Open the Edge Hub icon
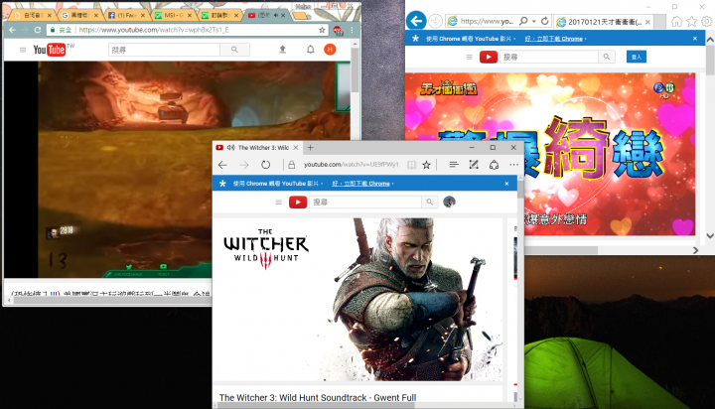This screenshot has height=409, width=715. pos(453,165)
